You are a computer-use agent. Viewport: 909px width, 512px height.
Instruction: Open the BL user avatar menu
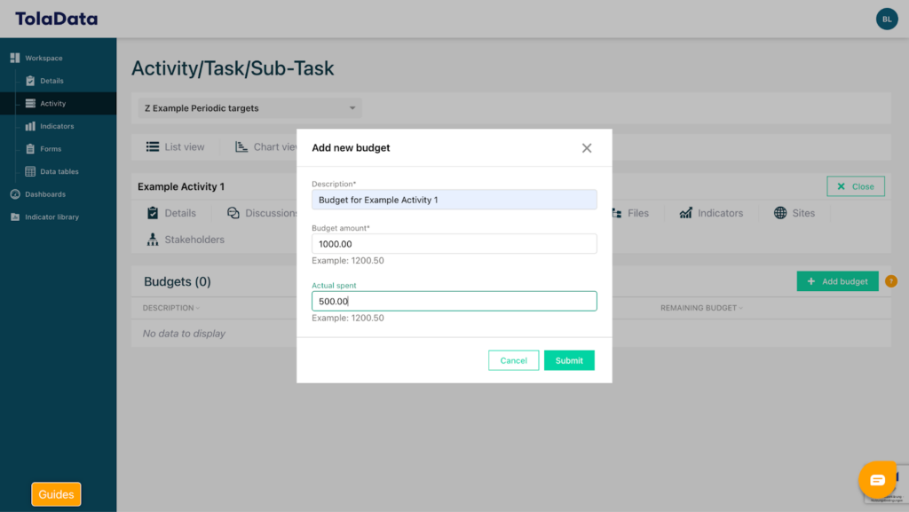(887, 19)
